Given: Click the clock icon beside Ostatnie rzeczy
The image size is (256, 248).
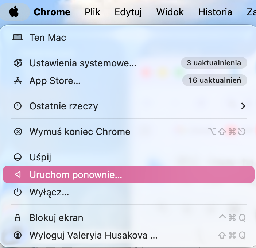Looking at the screenshot, I should pos(18,106).
